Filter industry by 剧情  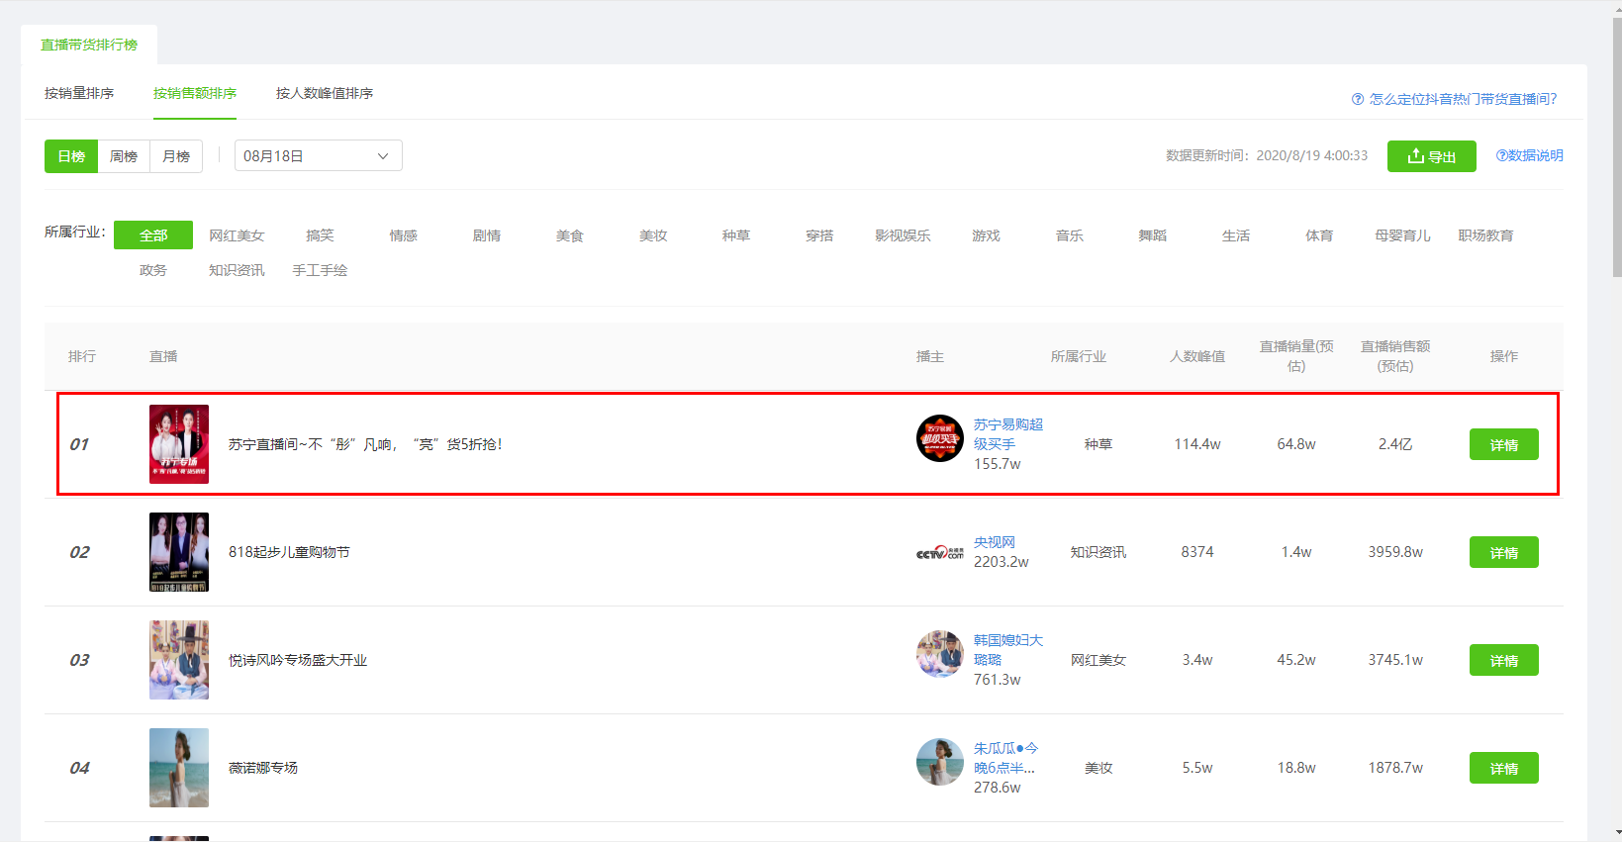[486, 235]
